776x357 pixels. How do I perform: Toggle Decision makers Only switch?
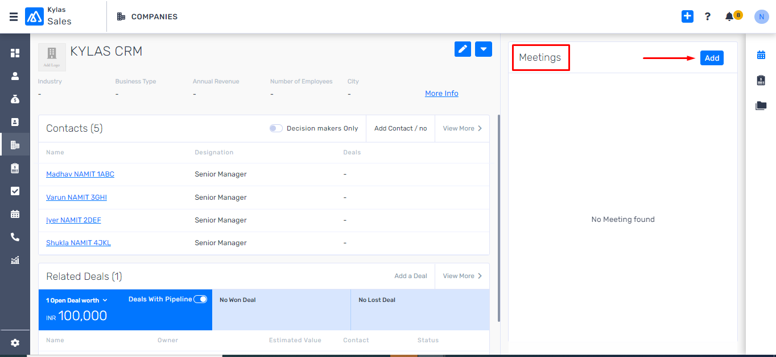276,128
